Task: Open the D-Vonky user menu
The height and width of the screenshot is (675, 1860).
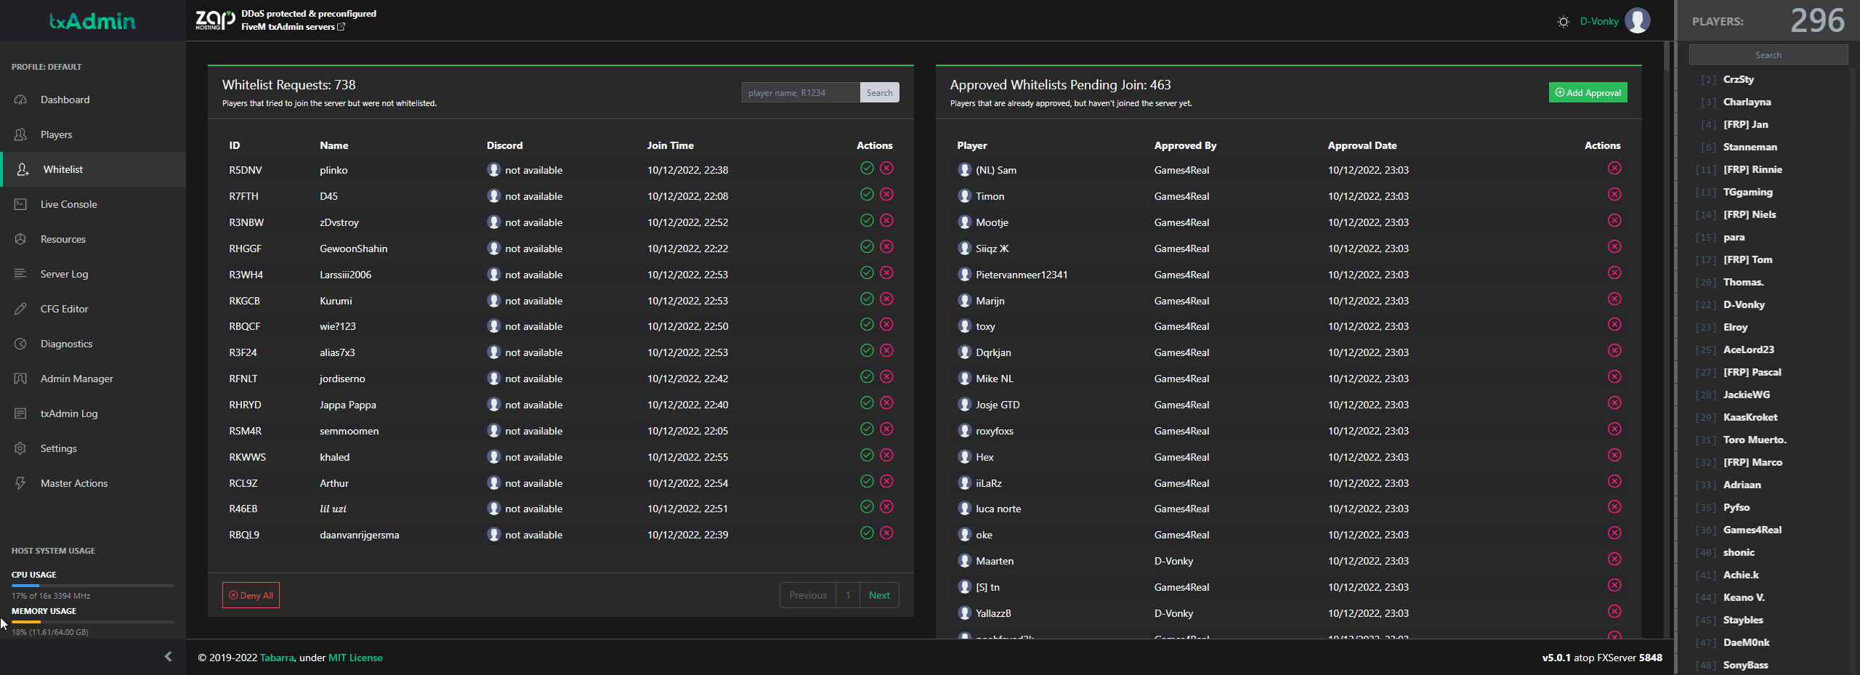Action: [x=1598, y=22]
